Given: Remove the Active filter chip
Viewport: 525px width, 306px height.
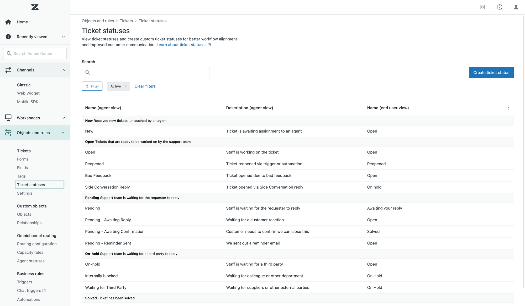Looking at the screenshot, I should (x=125, y=86).
